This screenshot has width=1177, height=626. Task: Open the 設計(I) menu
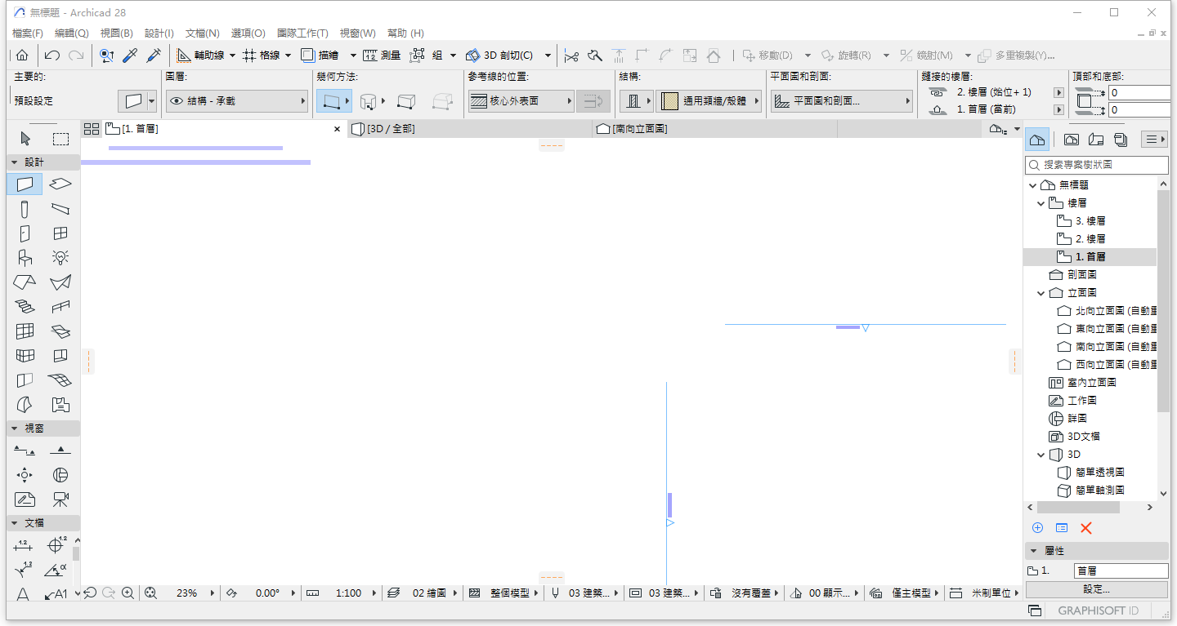pos(159,33)
